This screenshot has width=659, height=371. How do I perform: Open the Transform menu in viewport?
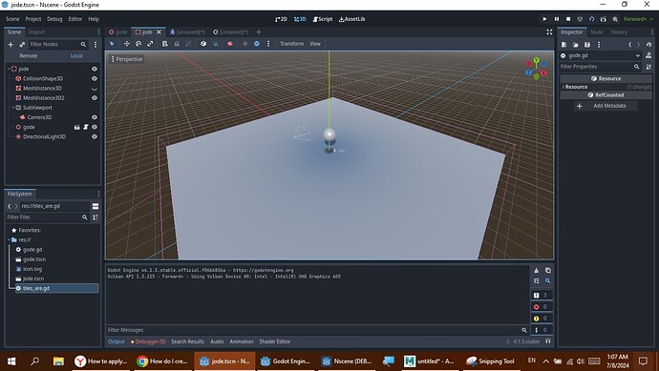[x=291, y=44]
